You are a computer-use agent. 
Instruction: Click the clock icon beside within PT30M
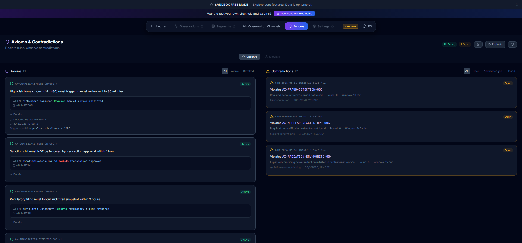14,105
